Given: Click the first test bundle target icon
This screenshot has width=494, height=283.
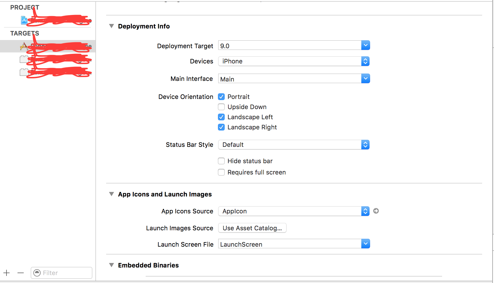Looking at the screenshot, I should (24, 59).
